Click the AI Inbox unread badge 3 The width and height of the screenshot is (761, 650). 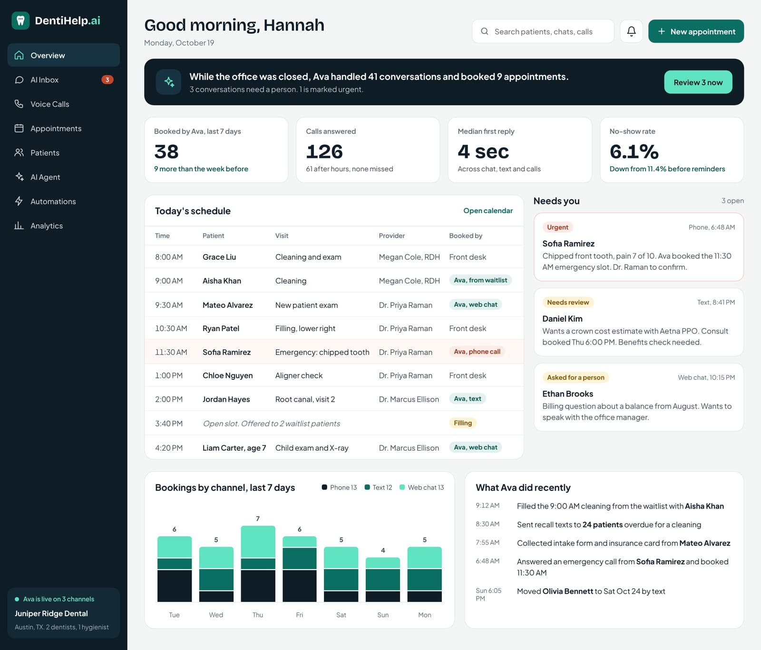(x=107, y=79)
